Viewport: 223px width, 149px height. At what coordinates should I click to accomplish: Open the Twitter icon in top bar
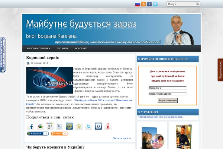(x=155, y=4)
